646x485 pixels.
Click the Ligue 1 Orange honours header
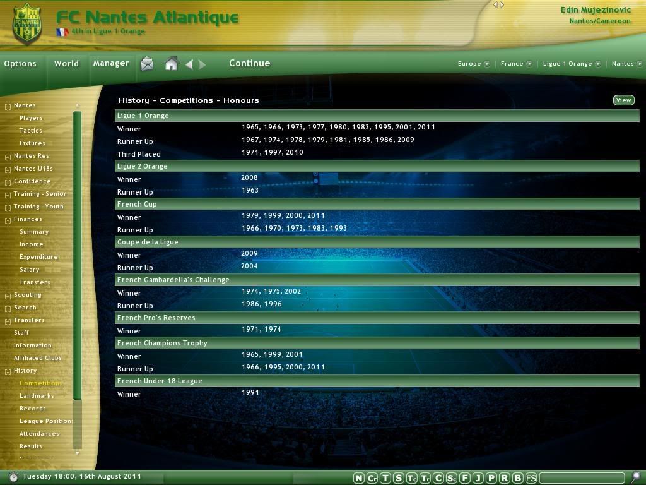377,116
